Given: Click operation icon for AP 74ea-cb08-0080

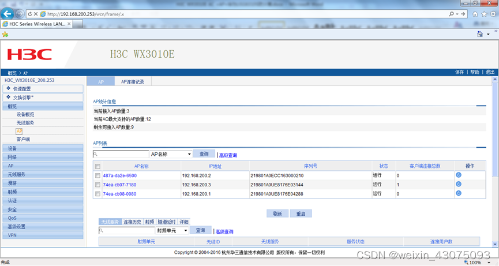Looking at the screenshot, I should [x=459, y=193].
